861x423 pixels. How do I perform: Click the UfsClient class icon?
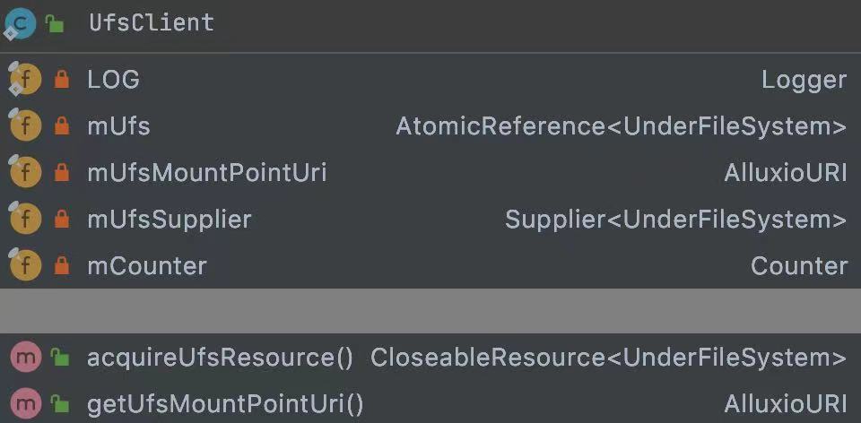[21, 23]
